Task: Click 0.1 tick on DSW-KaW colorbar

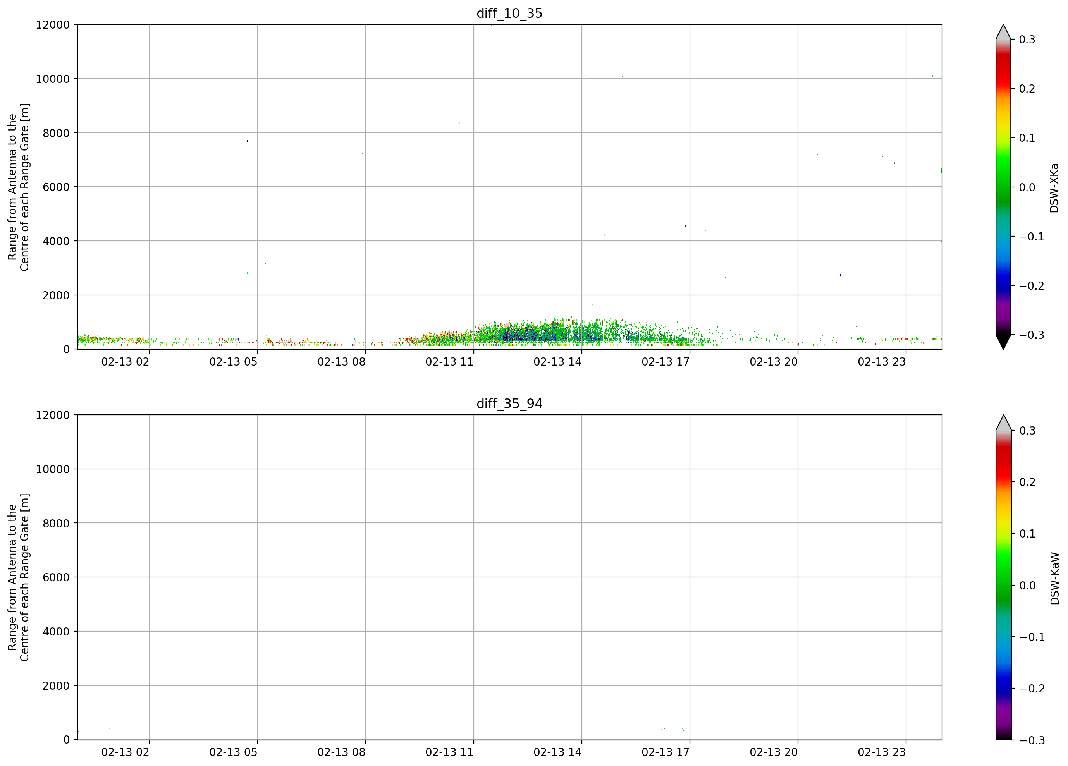Action: [1027, 533]
